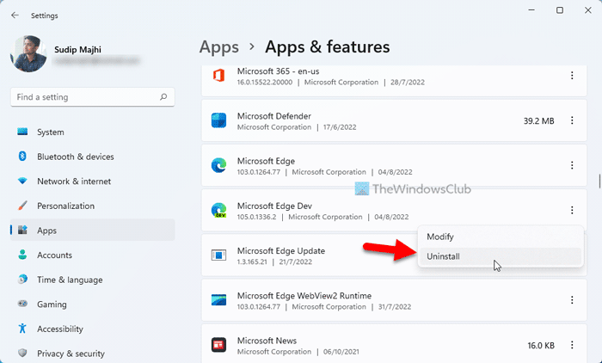Click the Microsoft Edge Update name
This screenshot has height=363, width=602.
pos(281,251)
